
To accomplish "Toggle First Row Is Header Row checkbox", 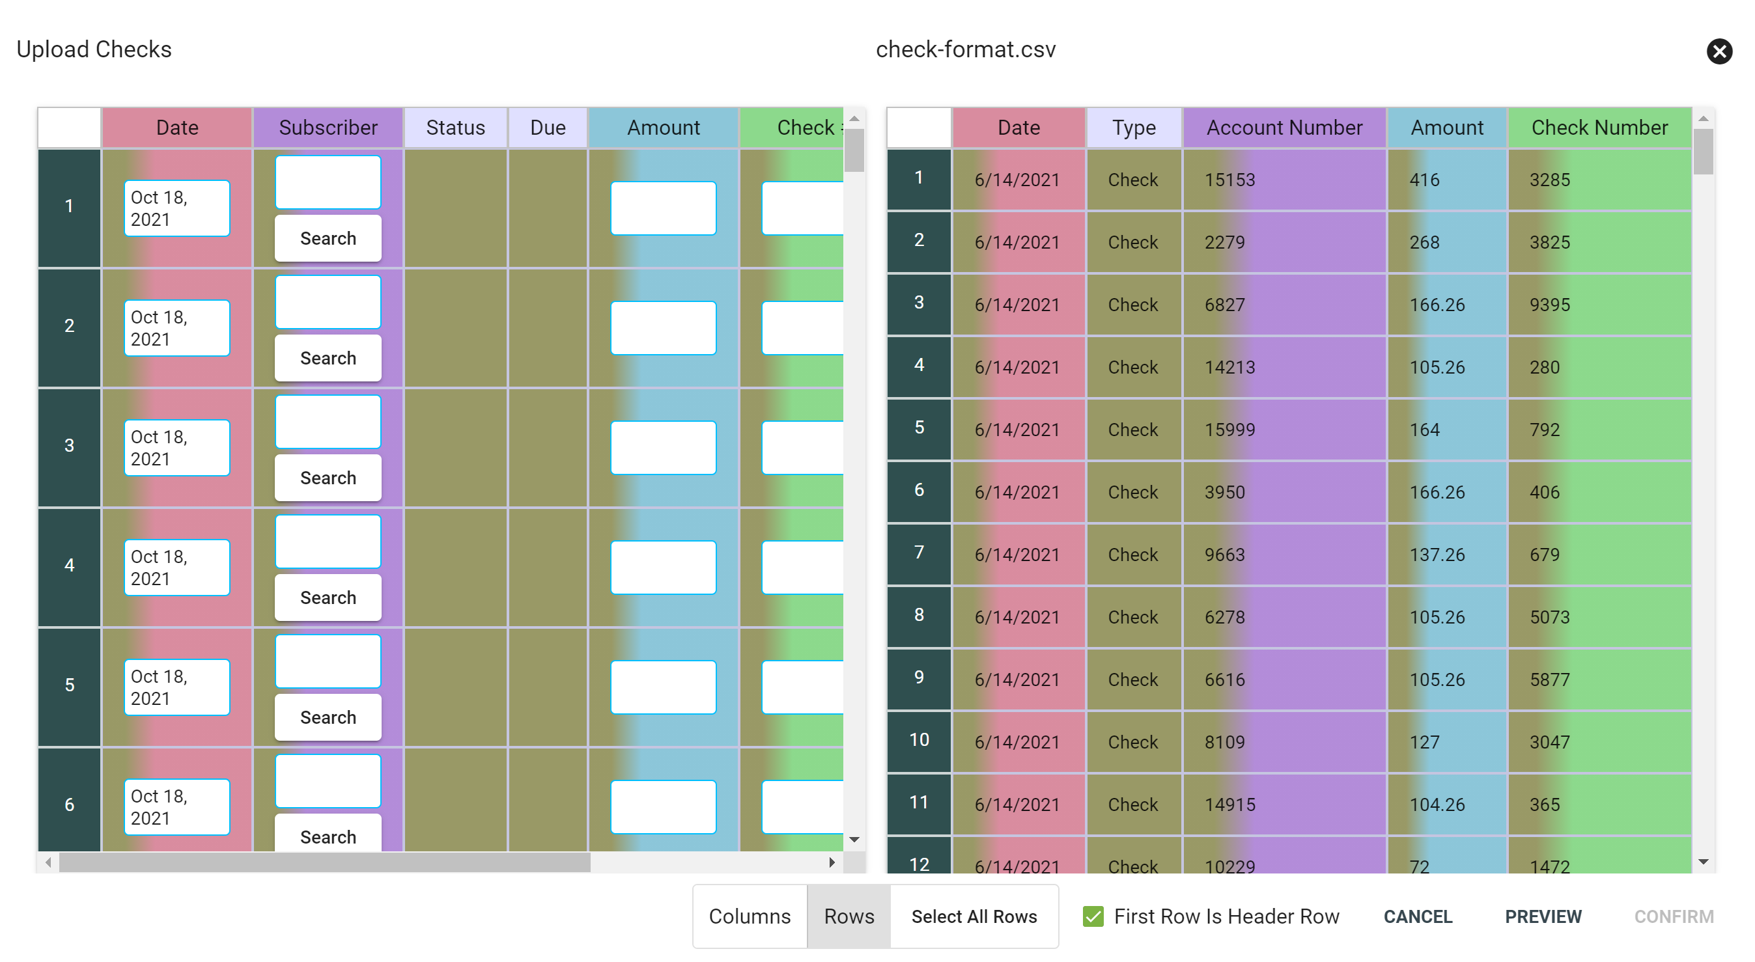I will coord(1092,916).
